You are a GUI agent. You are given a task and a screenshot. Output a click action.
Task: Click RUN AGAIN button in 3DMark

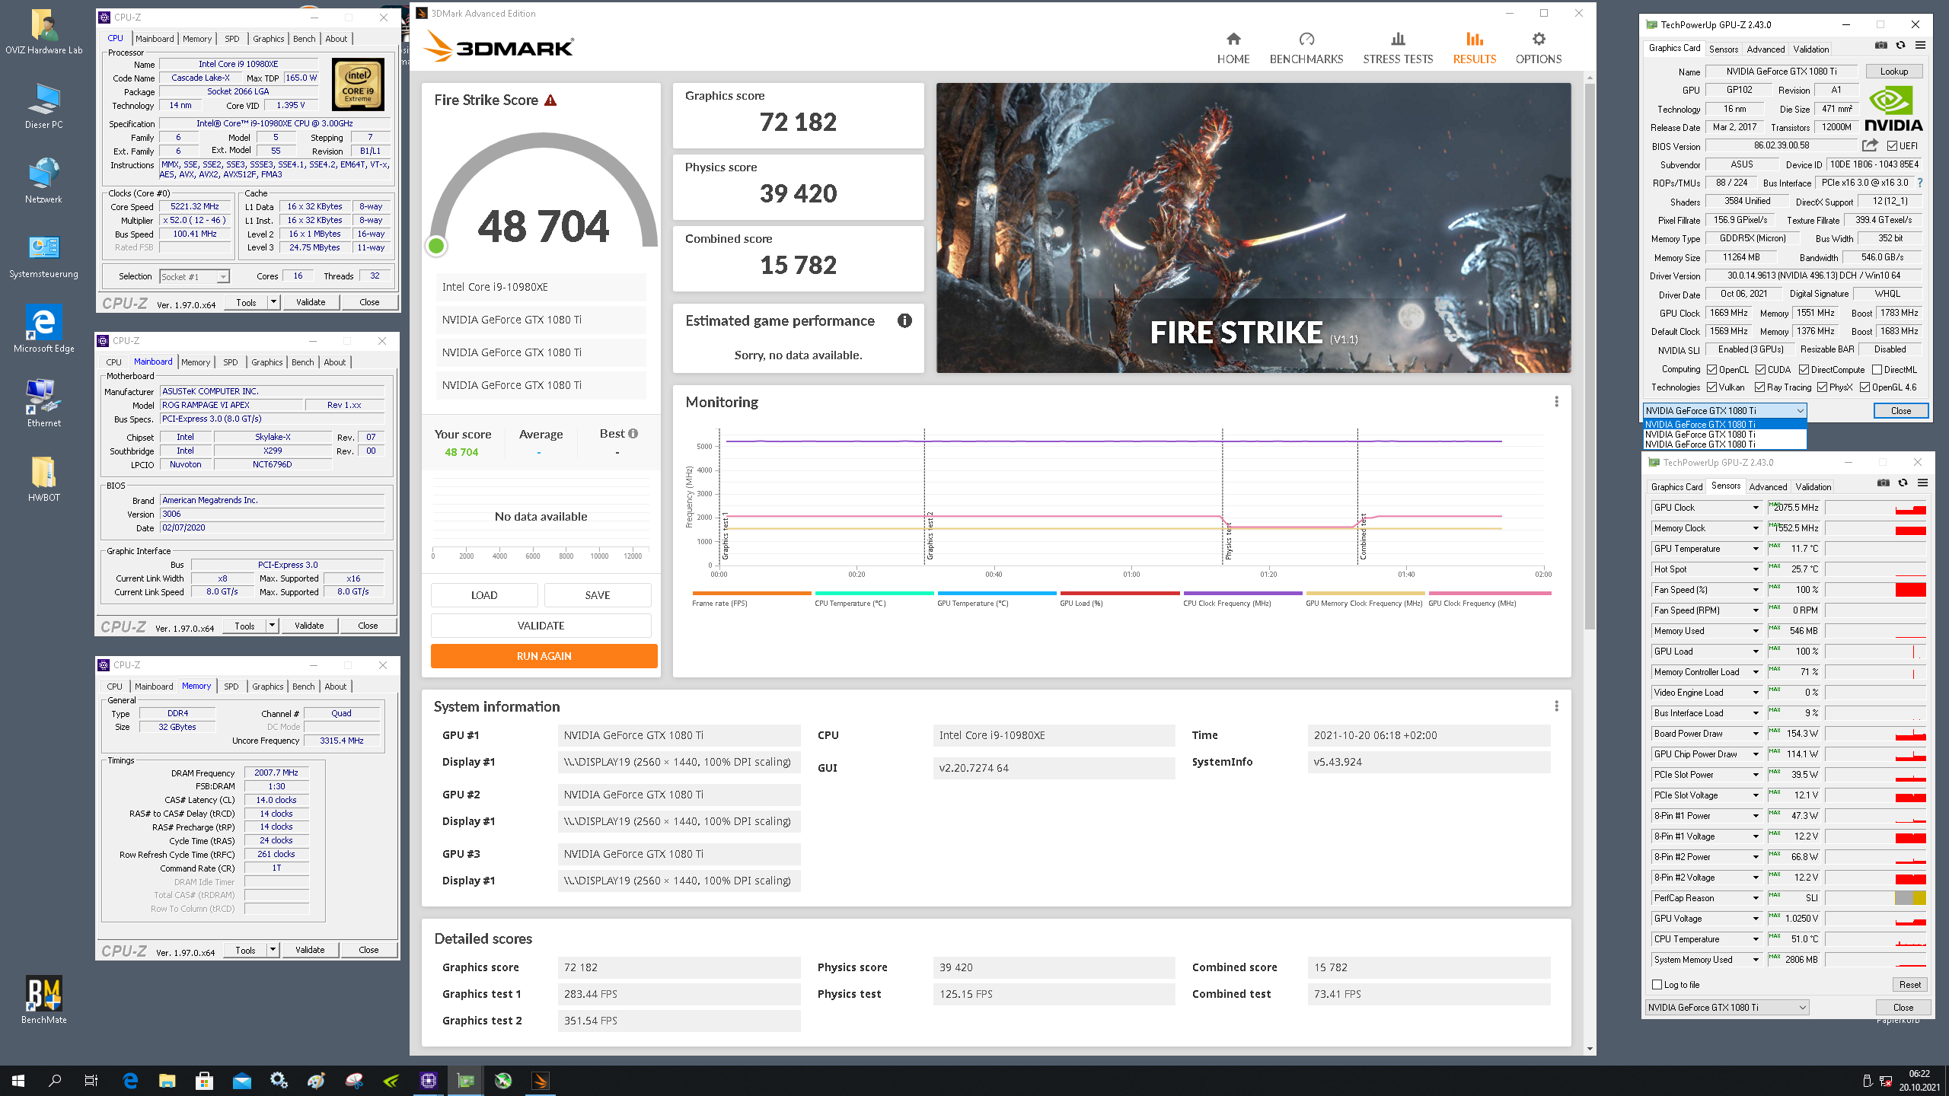pos(544,656)
